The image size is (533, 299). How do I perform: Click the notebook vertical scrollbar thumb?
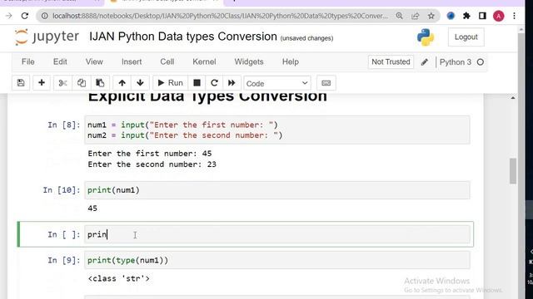513,171
